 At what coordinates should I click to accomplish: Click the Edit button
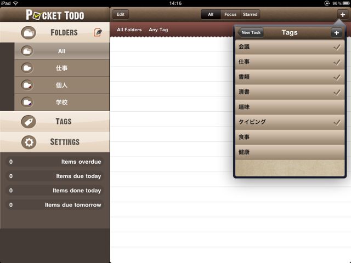click(121, 15)
